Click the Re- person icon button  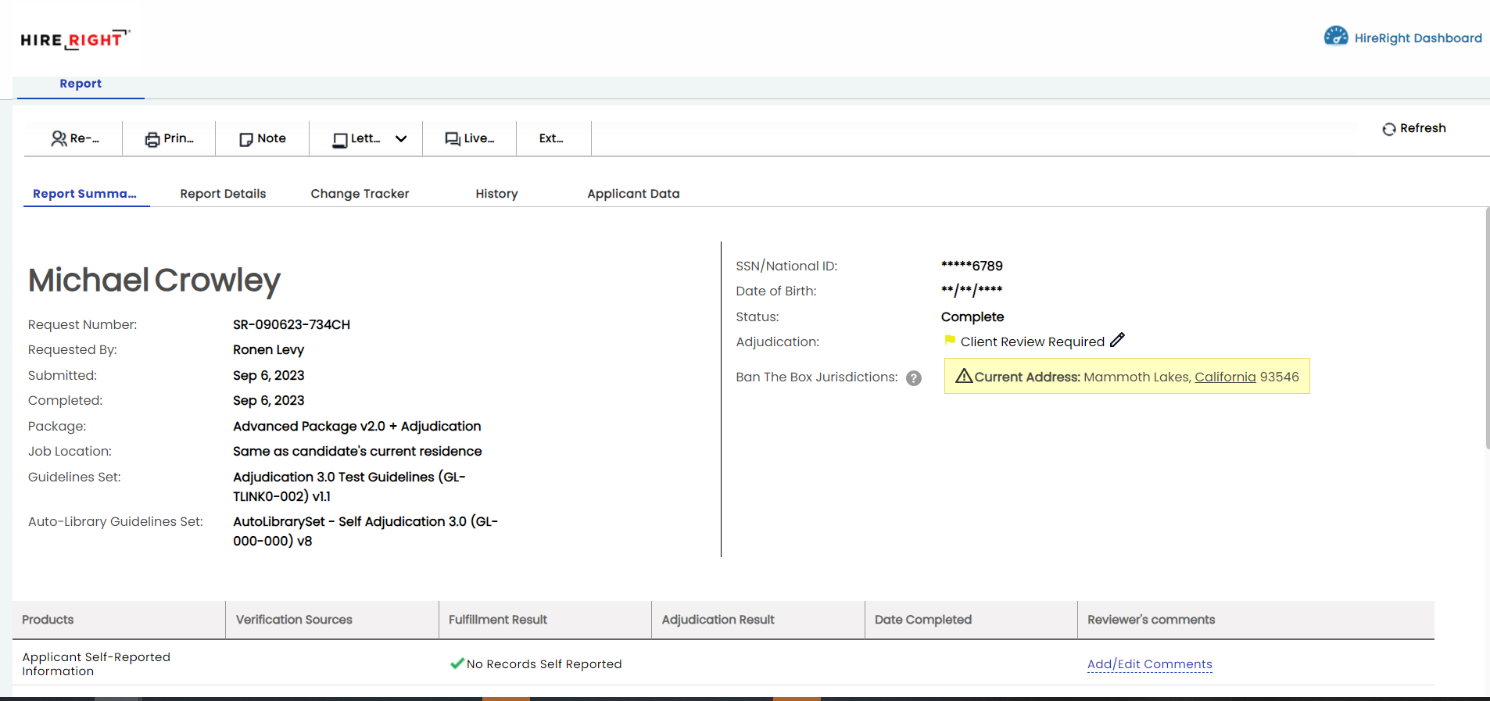(x=74, y=138)
